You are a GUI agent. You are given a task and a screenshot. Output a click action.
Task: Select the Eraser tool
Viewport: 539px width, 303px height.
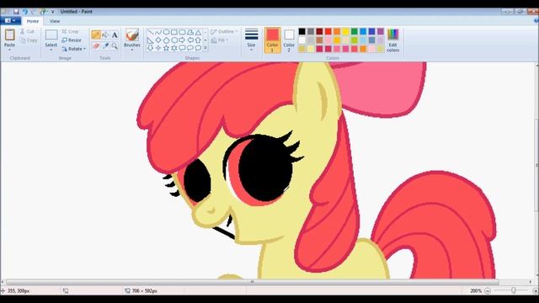pyautogui.click(x=96, y=45)
